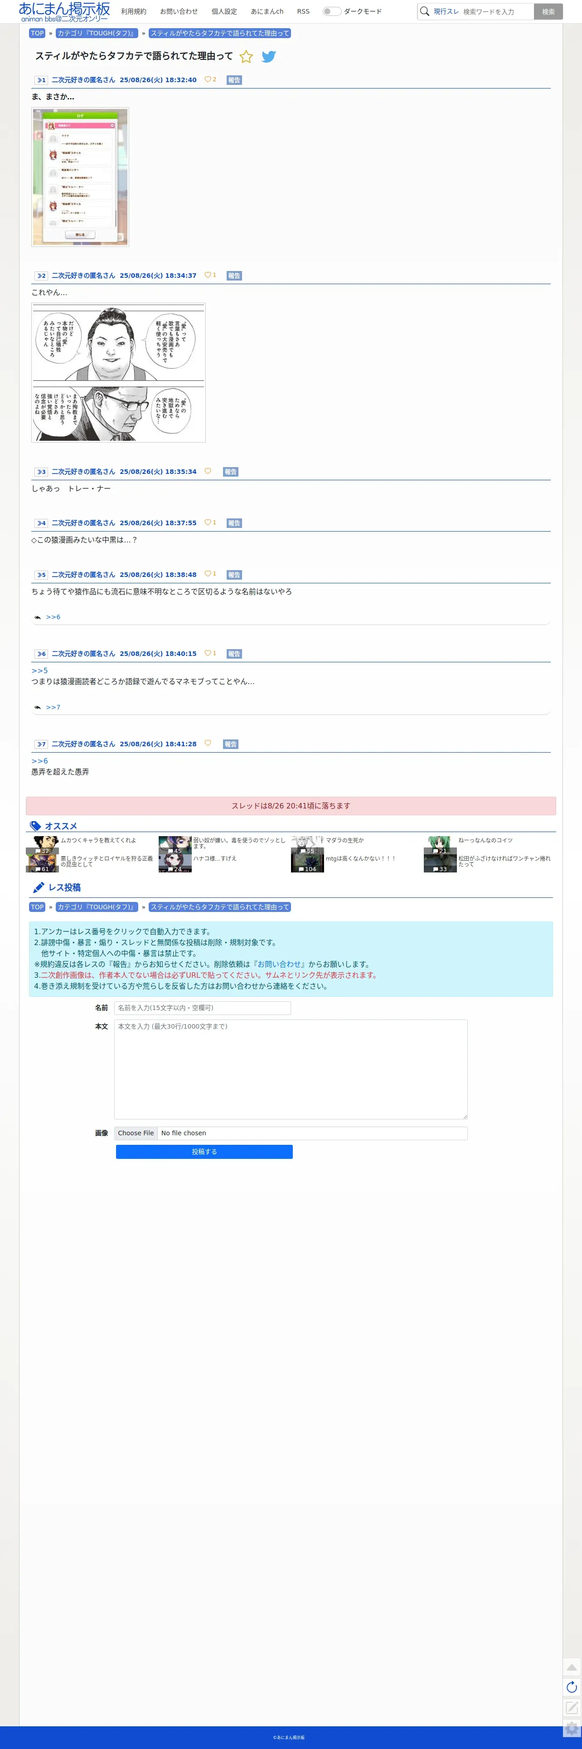Like post 6 with its heart icon
This screenshot has width=582, height=1749.
(208, 653)
